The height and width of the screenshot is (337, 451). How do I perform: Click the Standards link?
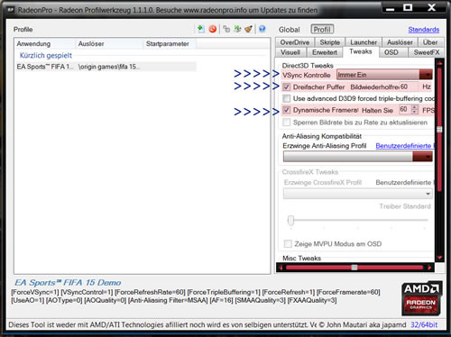click(x=424, y=30)
